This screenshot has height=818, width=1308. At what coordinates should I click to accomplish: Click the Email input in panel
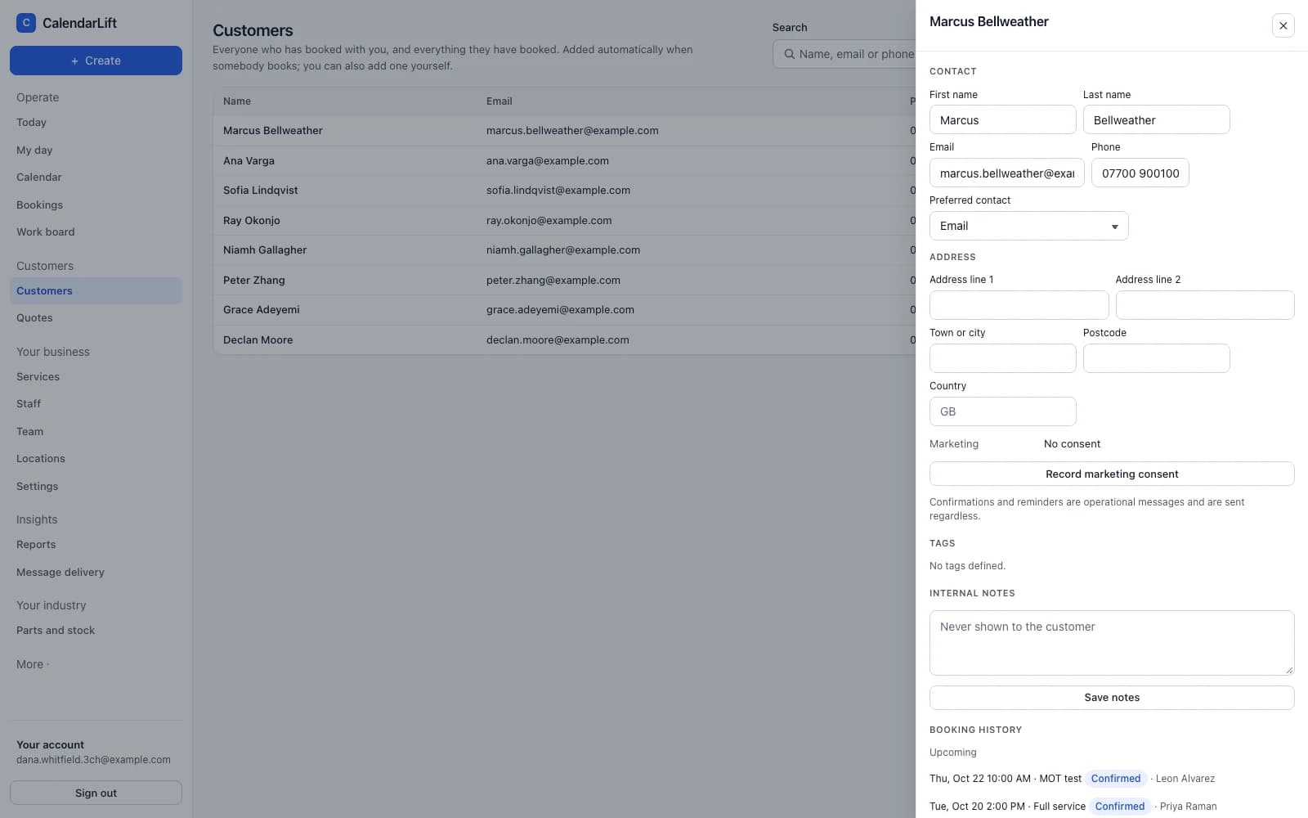1006,173
